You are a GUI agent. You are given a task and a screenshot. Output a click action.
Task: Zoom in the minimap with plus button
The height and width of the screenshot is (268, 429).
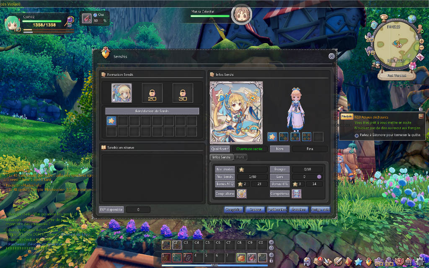421,41
